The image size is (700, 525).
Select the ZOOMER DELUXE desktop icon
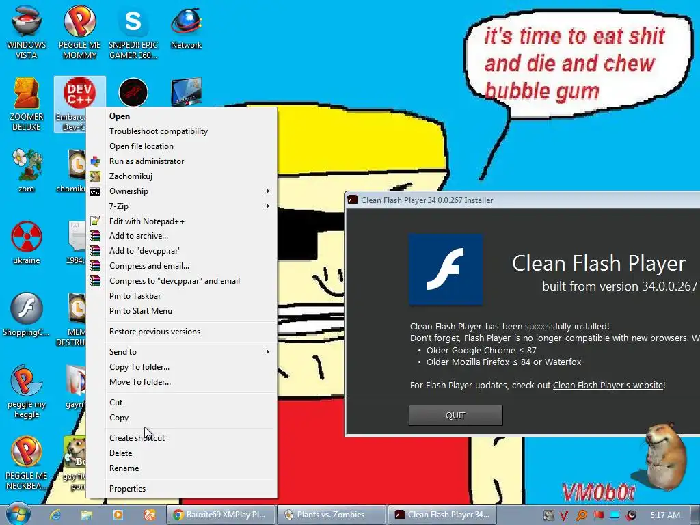pyautogui.click(x=27, y=104)
